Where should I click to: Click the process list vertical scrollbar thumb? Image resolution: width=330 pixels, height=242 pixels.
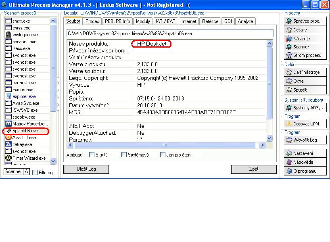tap(53, 68)
